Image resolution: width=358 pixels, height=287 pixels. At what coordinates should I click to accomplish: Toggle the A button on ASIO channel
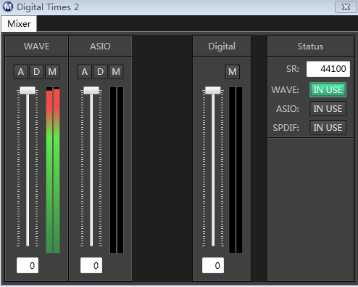[x=85, y=72]
